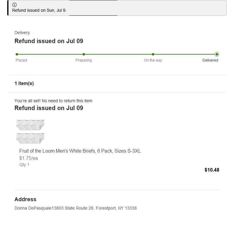
Task: Click the Preparing step dot
Action: (84, 54)
